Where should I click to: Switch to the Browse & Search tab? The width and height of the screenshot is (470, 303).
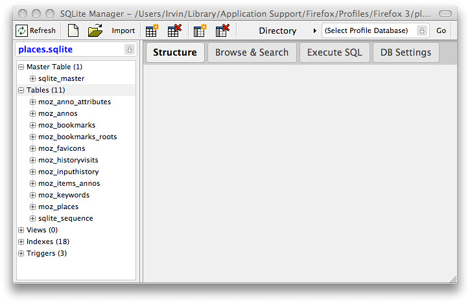252,52
